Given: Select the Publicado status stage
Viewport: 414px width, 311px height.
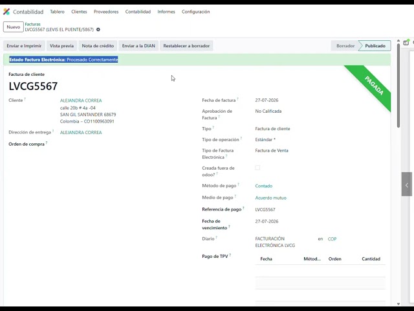Looking at the screenshot, I should [x=375, y=46].
